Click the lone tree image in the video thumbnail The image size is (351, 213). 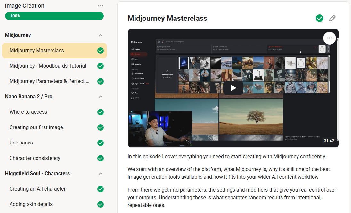(x=251, y=117)
